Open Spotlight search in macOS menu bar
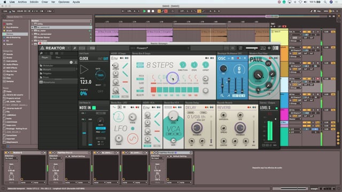The width and height of the screenshot is (342, 192). pyautogui.click(x=325, y=2)
